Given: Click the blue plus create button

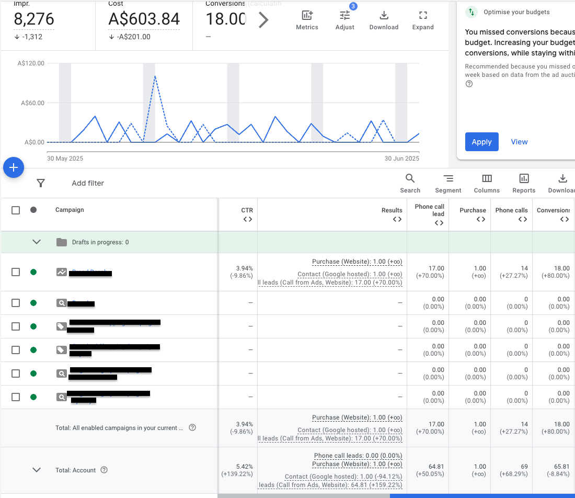Looking at the screenshot, I should point(14,167).
